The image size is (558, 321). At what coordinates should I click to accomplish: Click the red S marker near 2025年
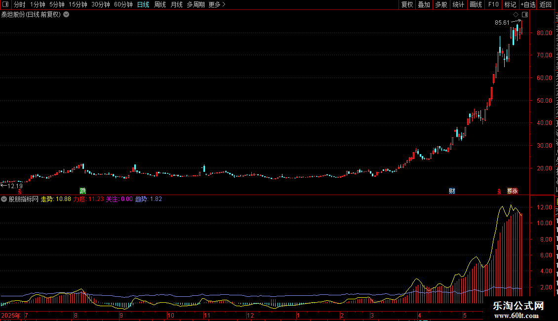click(20, 192)
